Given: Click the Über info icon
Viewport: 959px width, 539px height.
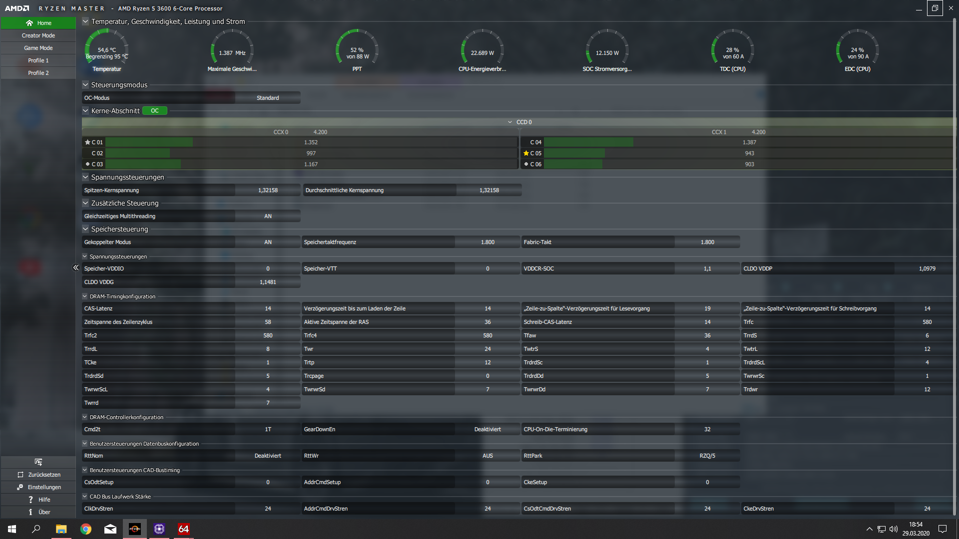Looking at the screenshot, I should point(30,512).
